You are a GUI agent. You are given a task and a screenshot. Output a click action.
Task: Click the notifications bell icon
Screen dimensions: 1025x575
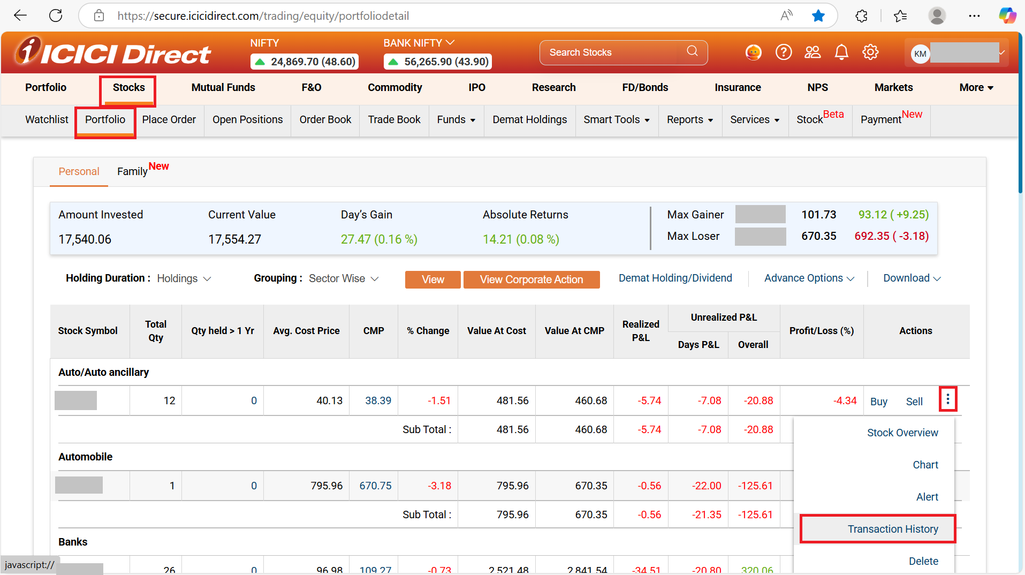(x=841, y=52)
